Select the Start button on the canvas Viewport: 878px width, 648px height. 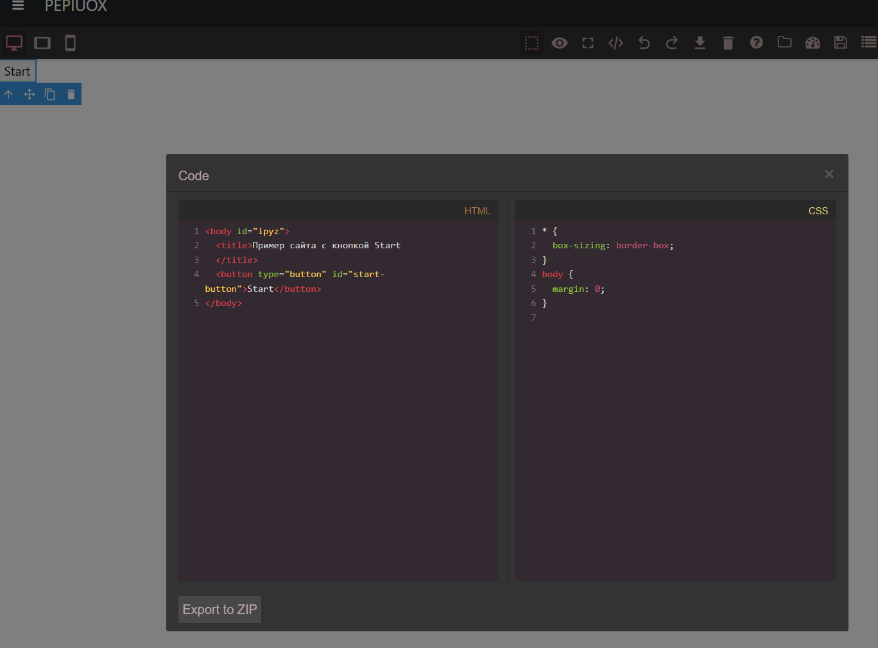pyautogui.click(x=17, y=71)
